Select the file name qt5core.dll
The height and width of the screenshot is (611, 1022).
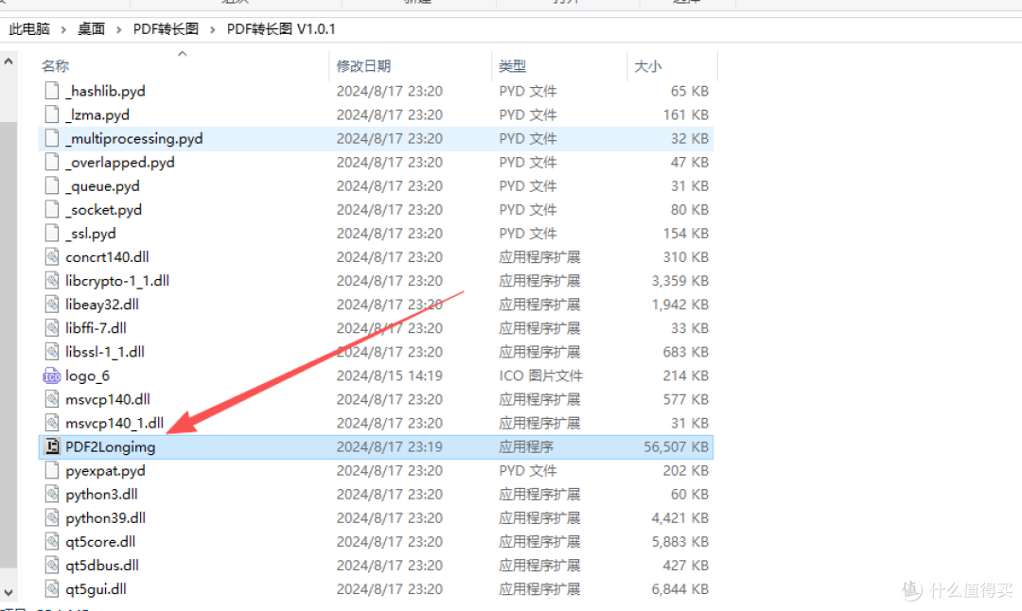tap(100, 542)
